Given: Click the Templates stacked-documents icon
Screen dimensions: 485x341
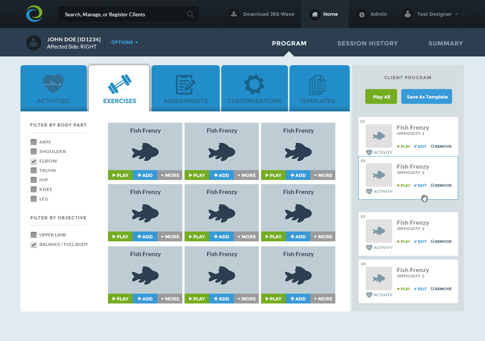Looking at the screenshot, I should [x=317, y=85].
